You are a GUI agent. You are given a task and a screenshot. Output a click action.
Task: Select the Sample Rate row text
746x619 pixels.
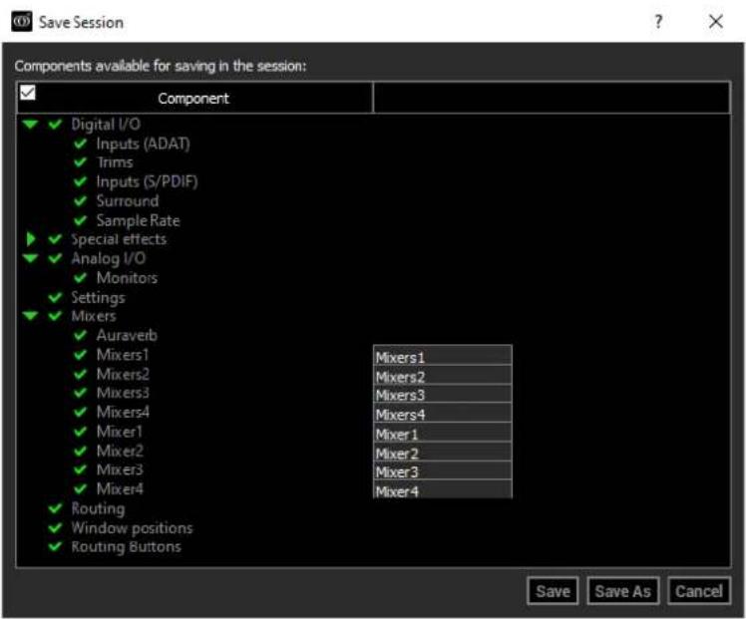tap(138, 220)
